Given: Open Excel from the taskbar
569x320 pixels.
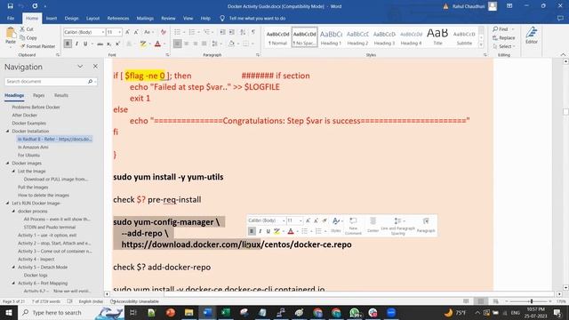Looking at the screenshot, I should [x=225, y=312].
